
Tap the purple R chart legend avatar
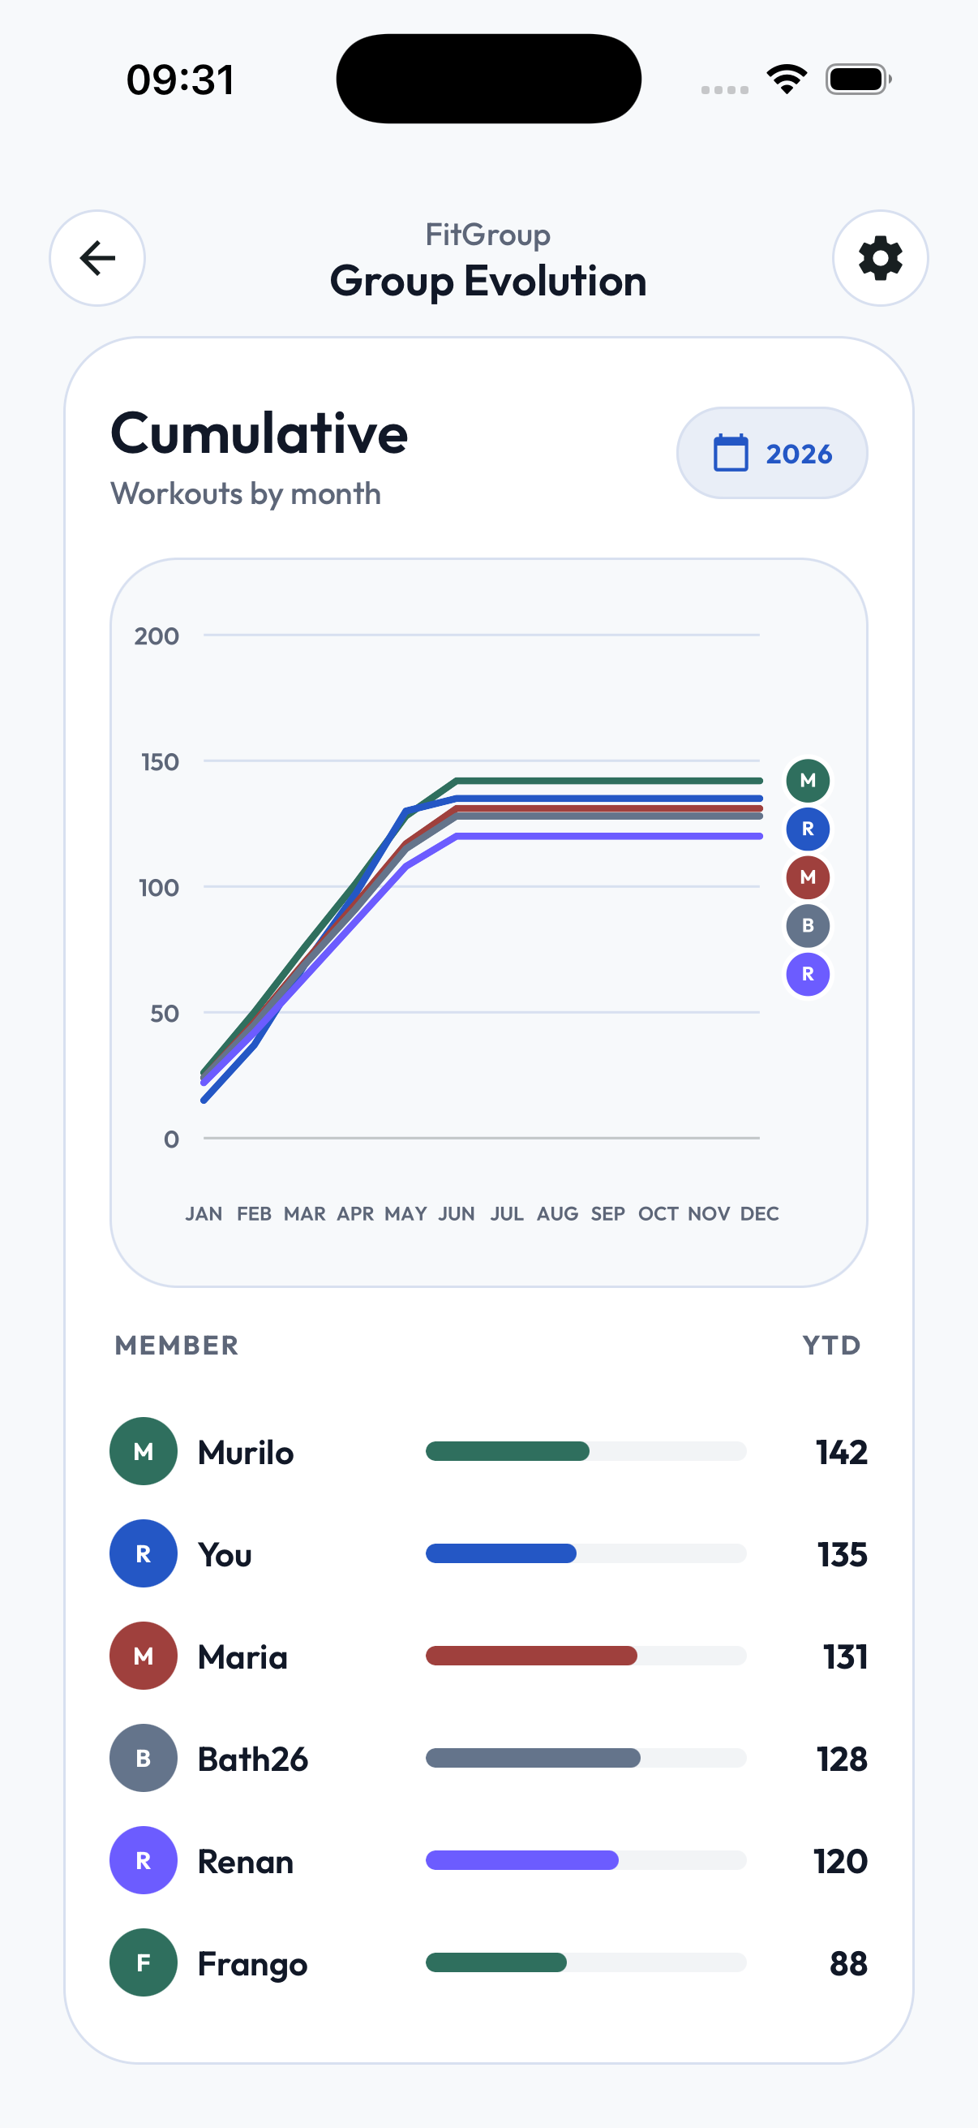click(x=807, y=974)
